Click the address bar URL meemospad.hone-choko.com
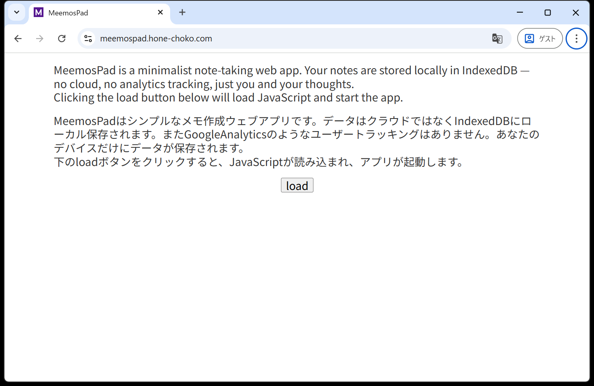 [x=156, y=39]
